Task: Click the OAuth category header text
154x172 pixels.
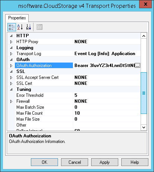Action: pyautogui.click(x=23, y=60)
